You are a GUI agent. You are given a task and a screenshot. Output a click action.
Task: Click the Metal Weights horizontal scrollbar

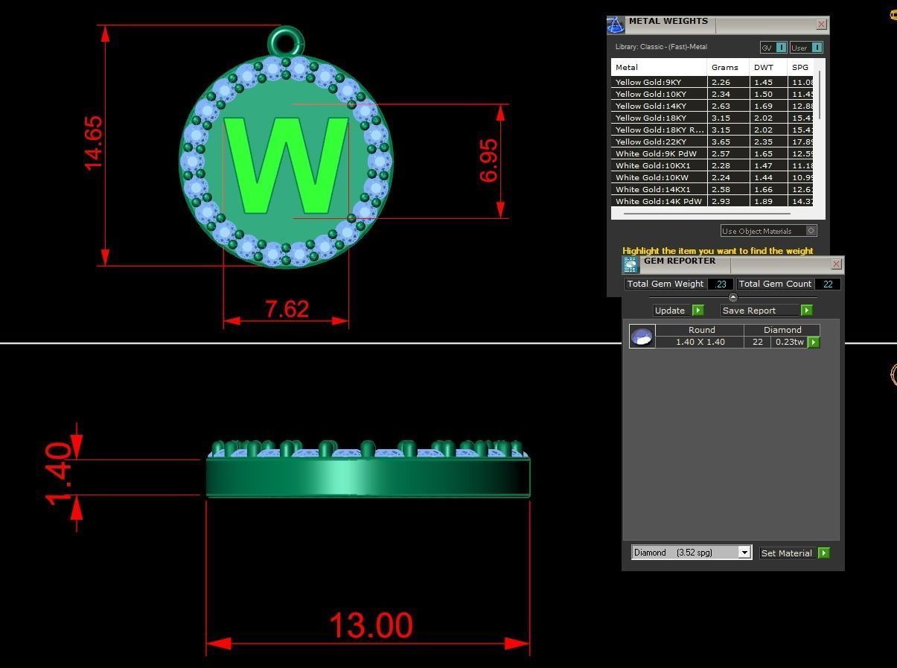point(706,214)
